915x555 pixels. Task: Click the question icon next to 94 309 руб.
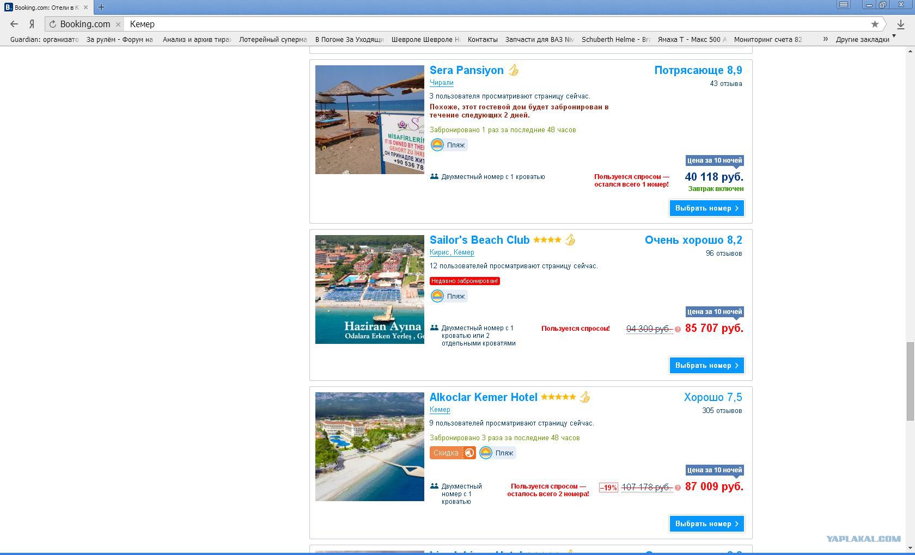coord(678,329)
